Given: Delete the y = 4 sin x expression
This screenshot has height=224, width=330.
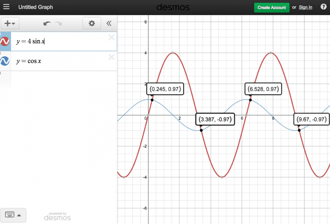Looking at the screenshot, I should [111, 38].
